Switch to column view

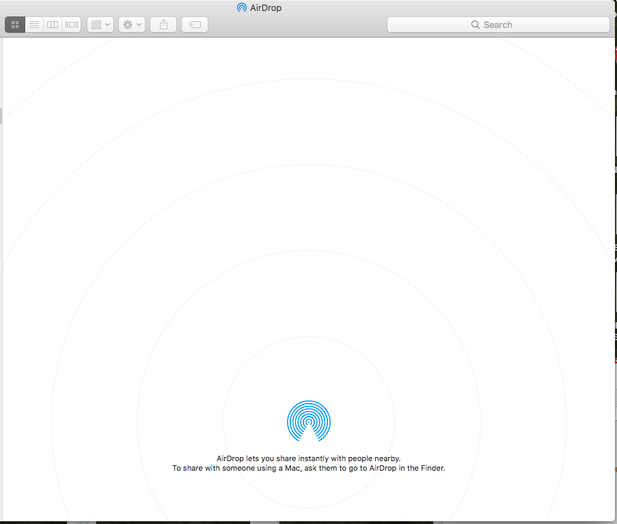[x=53, y=25]
